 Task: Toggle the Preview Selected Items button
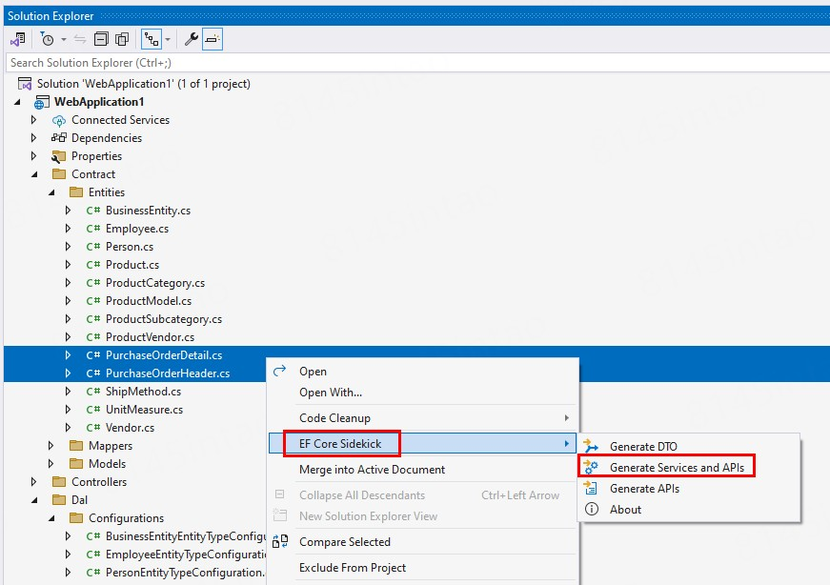point(212,39)
